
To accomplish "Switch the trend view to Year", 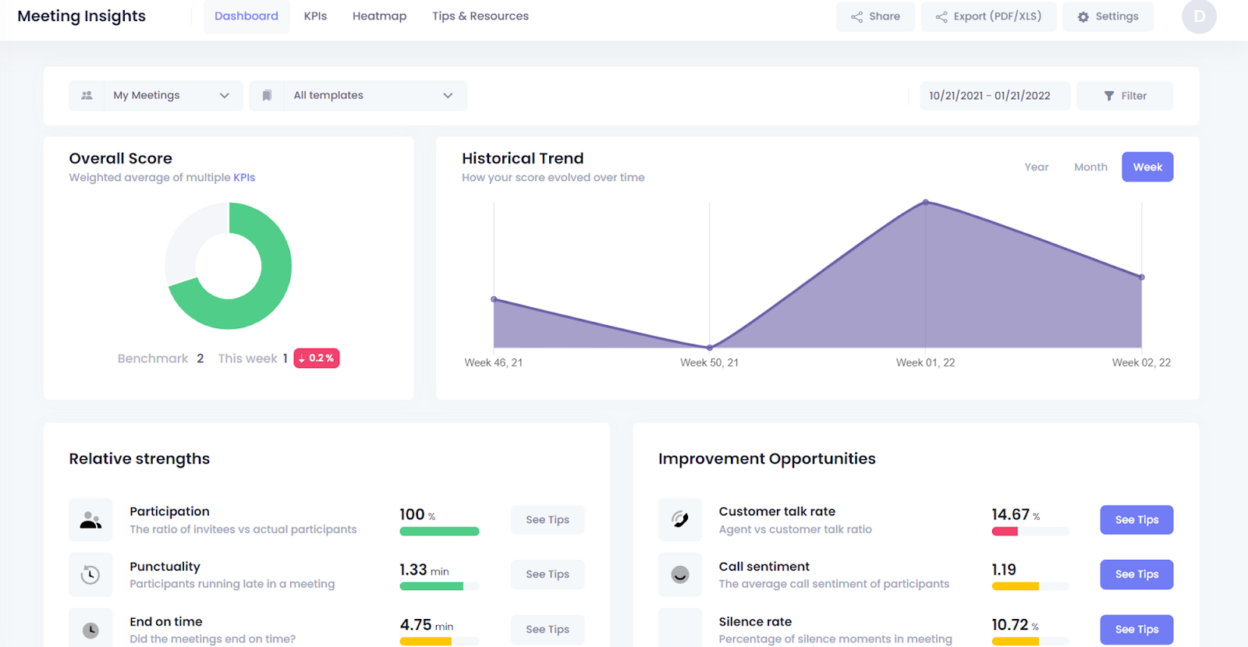I will 1036,167.
